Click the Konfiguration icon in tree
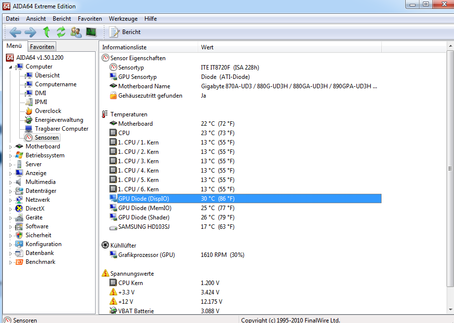This screenshot has height=323, width=454. pyautogui.click(x=19, y=244)
